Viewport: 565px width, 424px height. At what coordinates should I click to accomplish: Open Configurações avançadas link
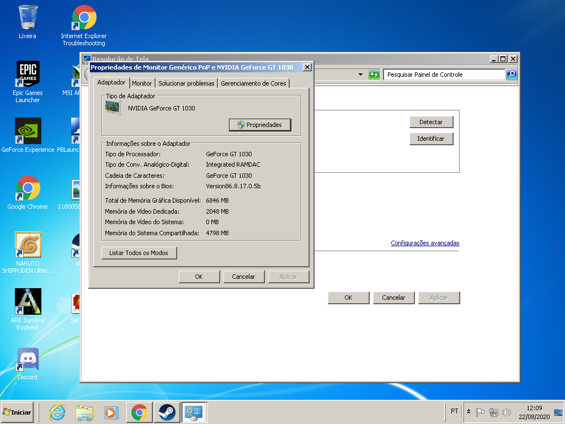425,243
